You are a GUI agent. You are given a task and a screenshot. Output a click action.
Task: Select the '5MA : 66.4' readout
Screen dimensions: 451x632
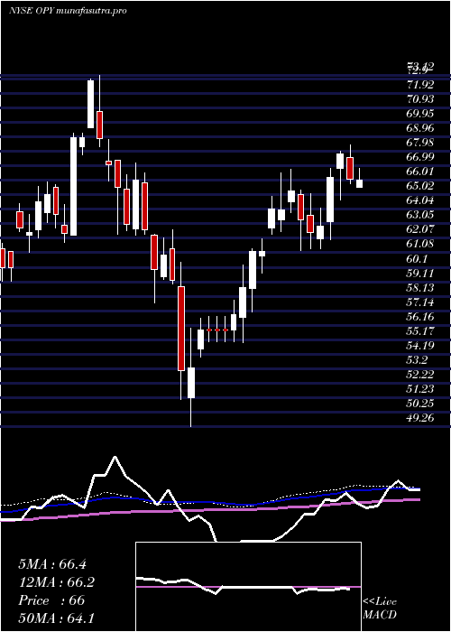click(x=52, y=564)
